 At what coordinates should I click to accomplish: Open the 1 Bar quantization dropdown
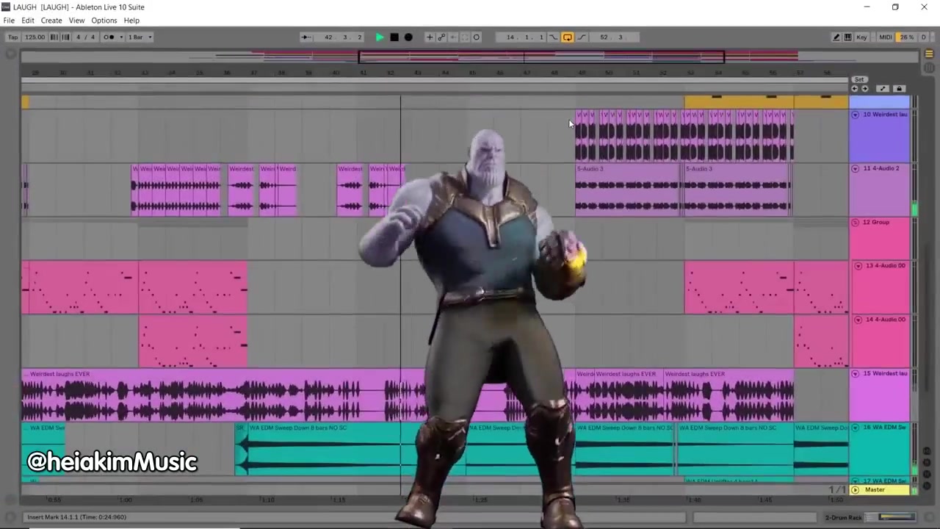(140, 37)
